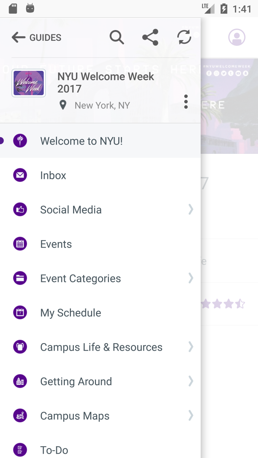
Task: Tap the Campus Maps map icon
Action: tap(20, 415)
